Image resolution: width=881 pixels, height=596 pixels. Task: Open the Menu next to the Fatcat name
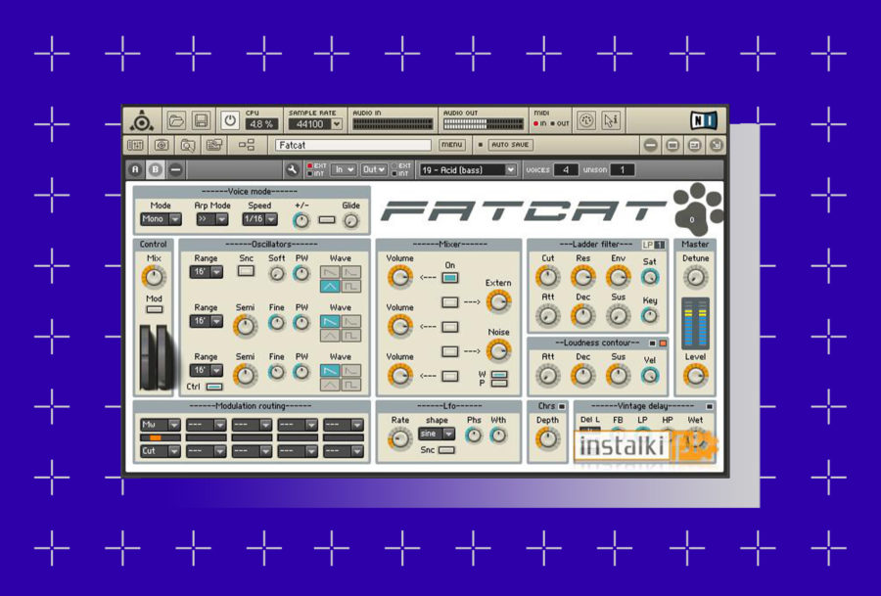pos(452,145)
